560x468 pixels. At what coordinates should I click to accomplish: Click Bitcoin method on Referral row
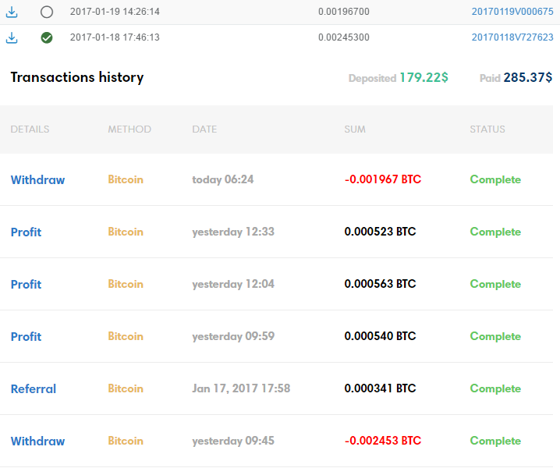click(126, 388)
